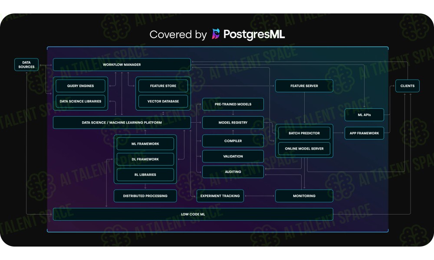Select the "BATCH PREDICTOR" box

pyautogui.click(x=304, y=133)
